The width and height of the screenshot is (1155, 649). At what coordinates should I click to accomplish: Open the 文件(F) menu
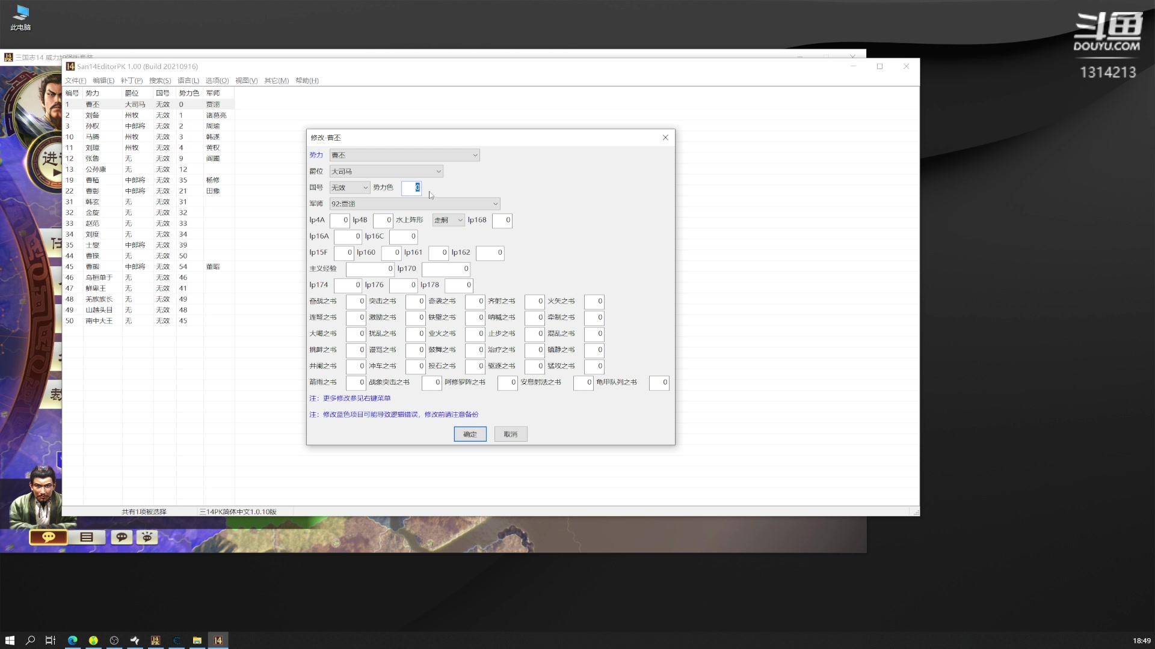tap(75, 81)
